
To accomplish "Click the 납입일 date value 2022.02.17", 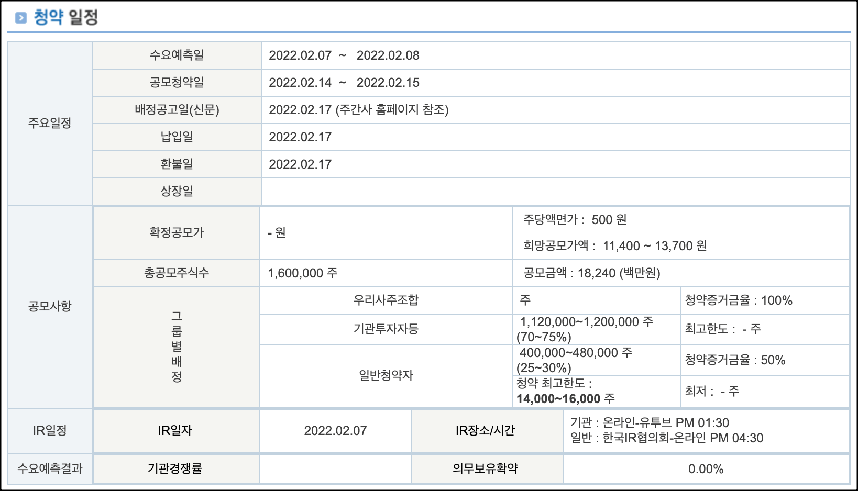I will click(x=300, y=137).
